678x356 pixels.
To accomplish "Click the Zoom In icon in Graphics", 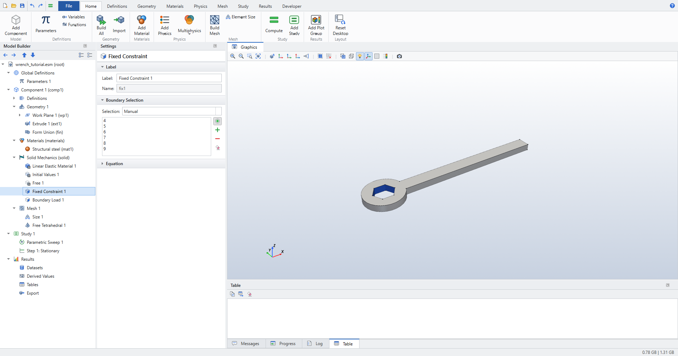I will point(233,56).
